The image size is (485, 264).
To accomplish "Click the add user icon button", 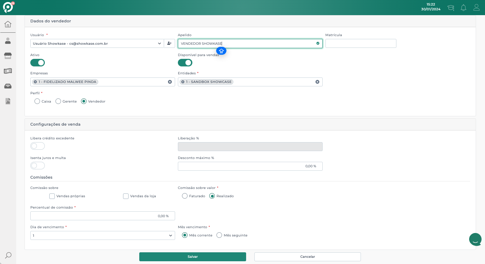I will coord(169,43).
